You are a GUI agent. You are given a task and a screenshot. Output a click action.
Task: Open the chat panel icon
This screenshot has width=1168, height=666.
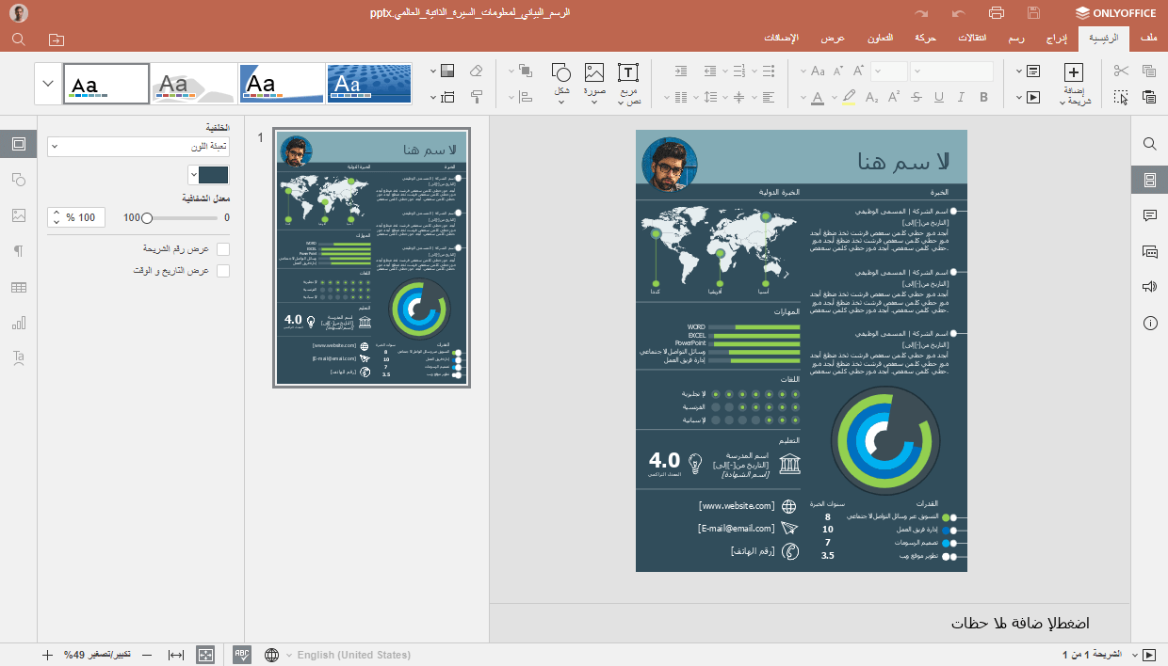tap(1149, 251)
